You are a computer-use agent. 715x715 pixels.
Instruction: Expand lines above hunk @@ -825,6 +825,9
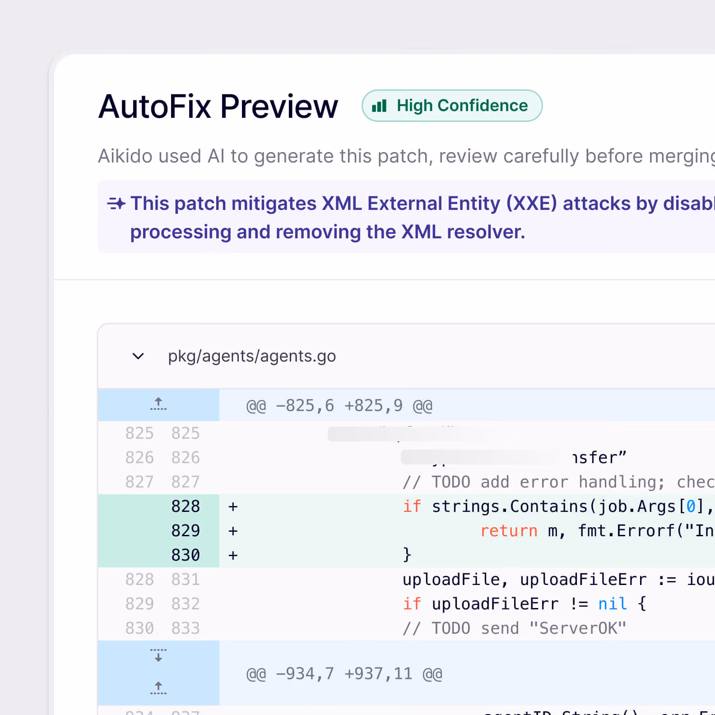click(x=158, y=404)
